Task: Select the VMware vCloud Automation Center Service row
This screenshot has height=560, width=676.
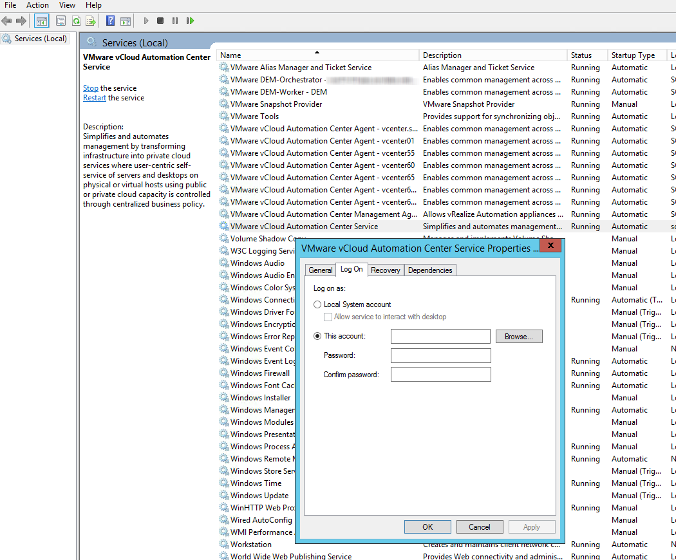Action: click(x=446, y=227)
